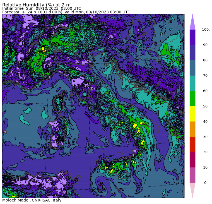Screen dimensions: 212x204
Task: Click the 80-90 indigo colorbar segment
Action: [192, 52]
